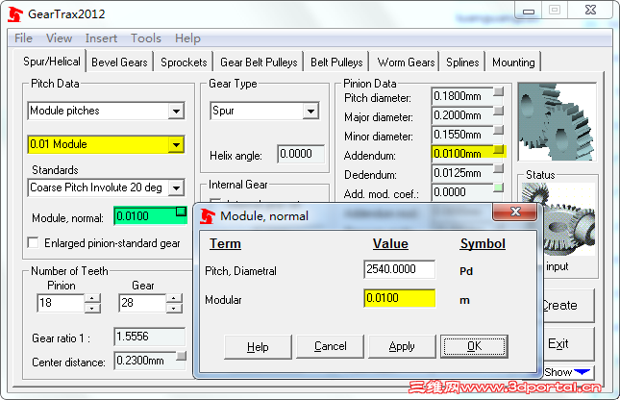Click the Major diameter value field

[462, 115]
